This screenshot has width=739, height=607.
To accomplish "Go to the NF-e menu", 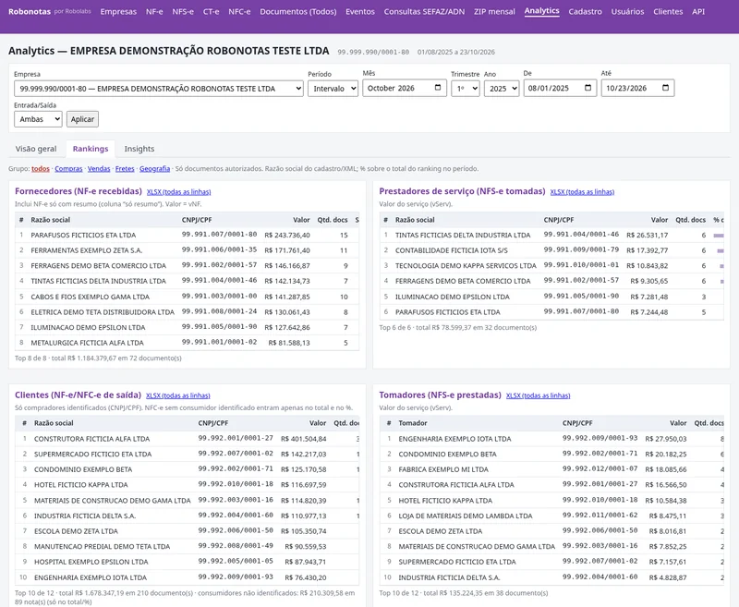I will pos(154,11).
